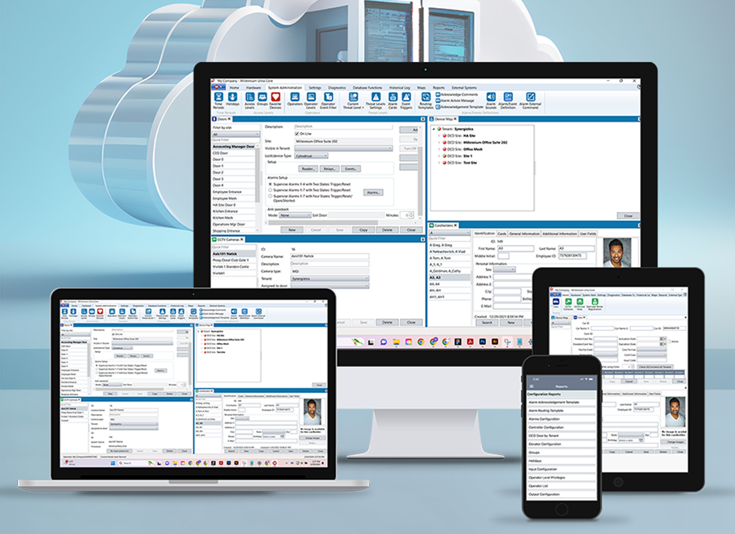This screenshot has width=735, height=534.
Task: Open Historical Log tab on monitor
Action: click(x=400, y=87)
